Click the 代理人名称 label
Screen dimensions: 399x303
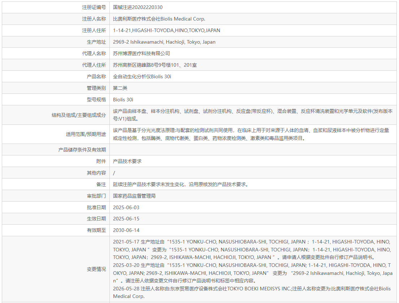pos(94,54)
